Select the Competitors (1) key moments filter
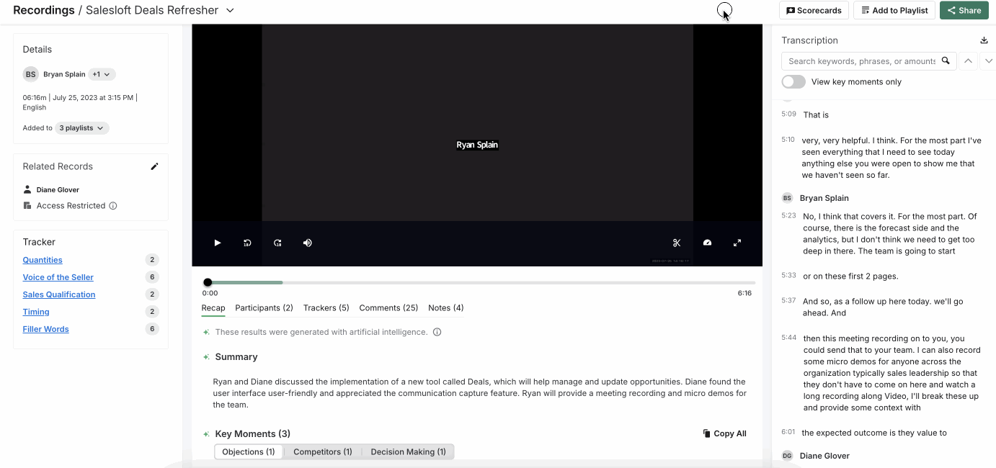The width and height of the screenshot is (996, 468). tap(323, 452)
